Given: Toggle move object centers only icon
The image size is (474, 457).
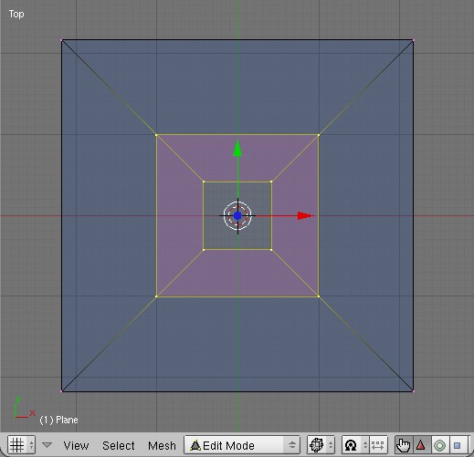Looking at the screenshot, I should tap(378, 445).
